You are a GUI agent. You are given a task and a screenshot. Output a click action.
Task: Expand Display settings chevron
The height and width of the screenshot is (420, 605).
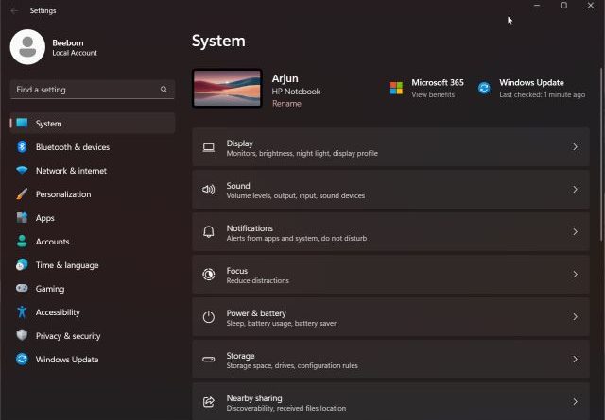tap(575, 147)
